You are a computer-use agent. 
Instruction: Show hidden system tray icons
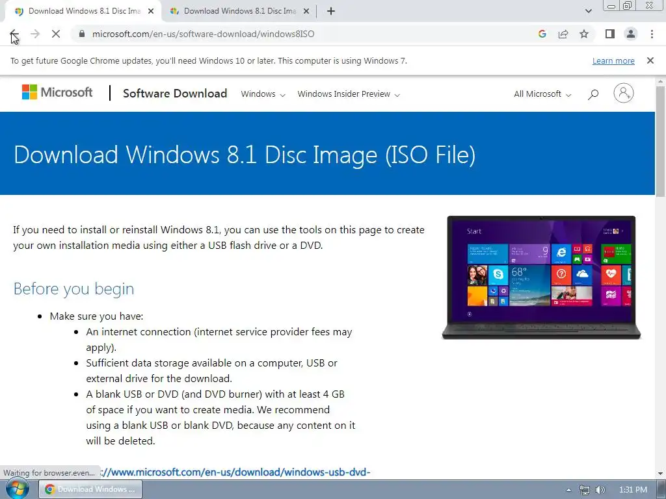pyautogui.click(x=568, y=490)
